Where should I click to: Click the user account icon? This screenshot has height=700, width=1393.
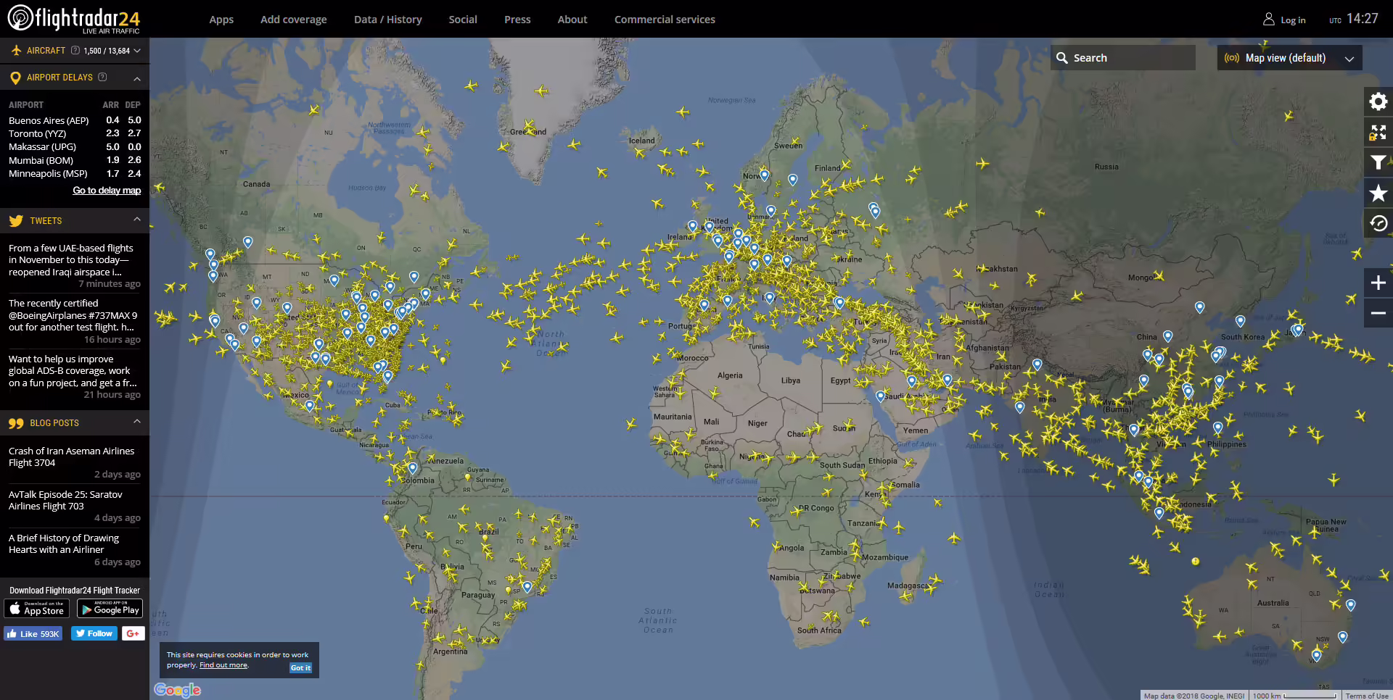pos(1268,20)
